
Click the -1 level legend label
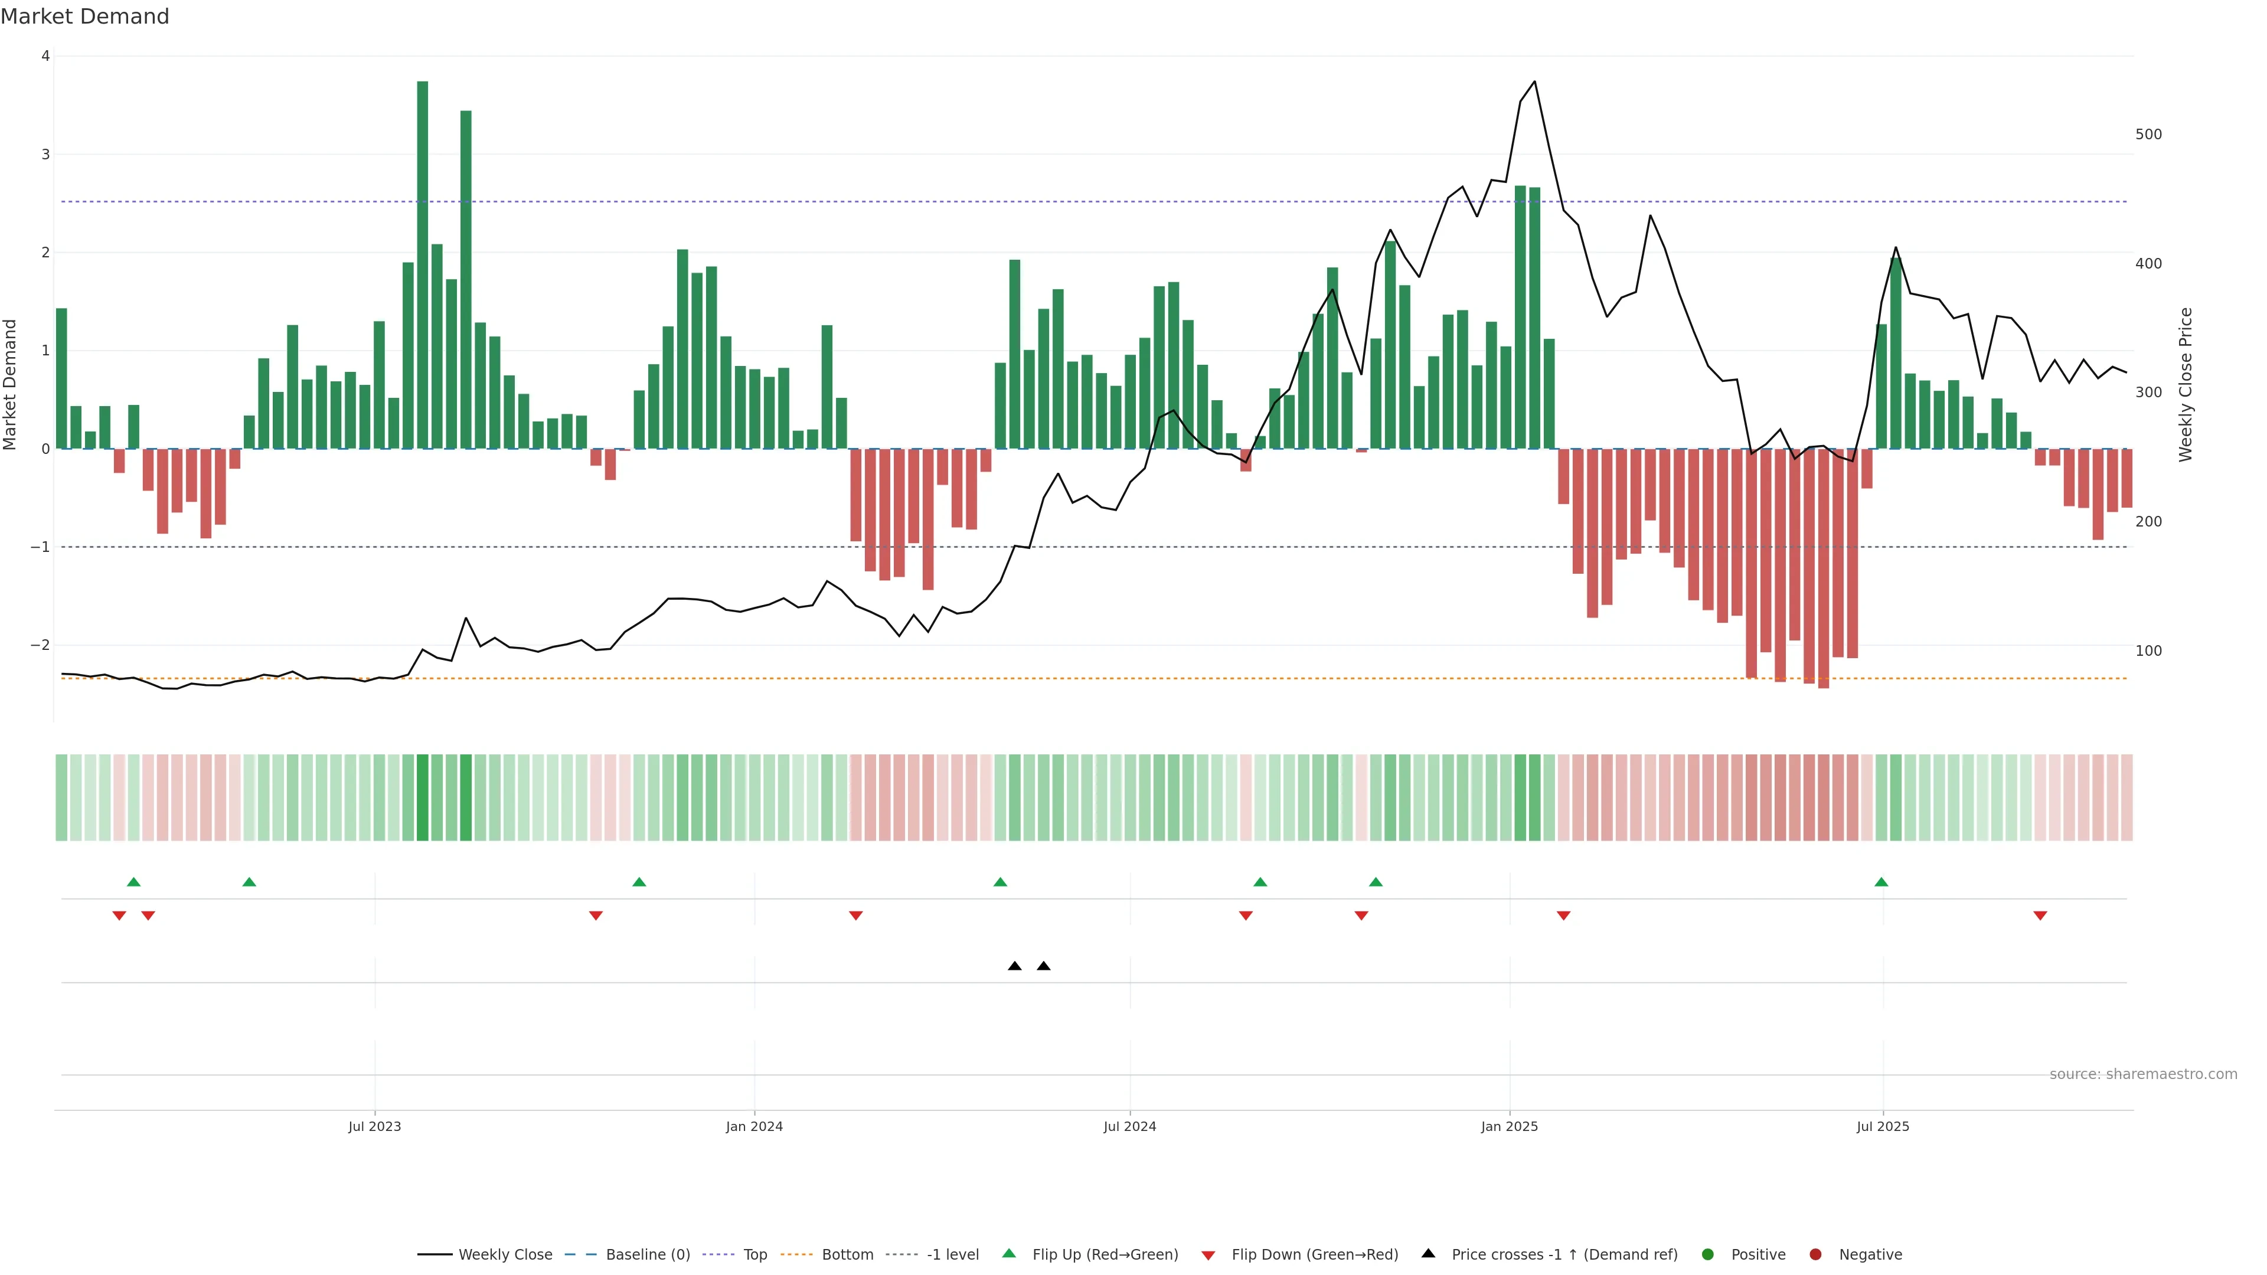(x=952, y=1255)
